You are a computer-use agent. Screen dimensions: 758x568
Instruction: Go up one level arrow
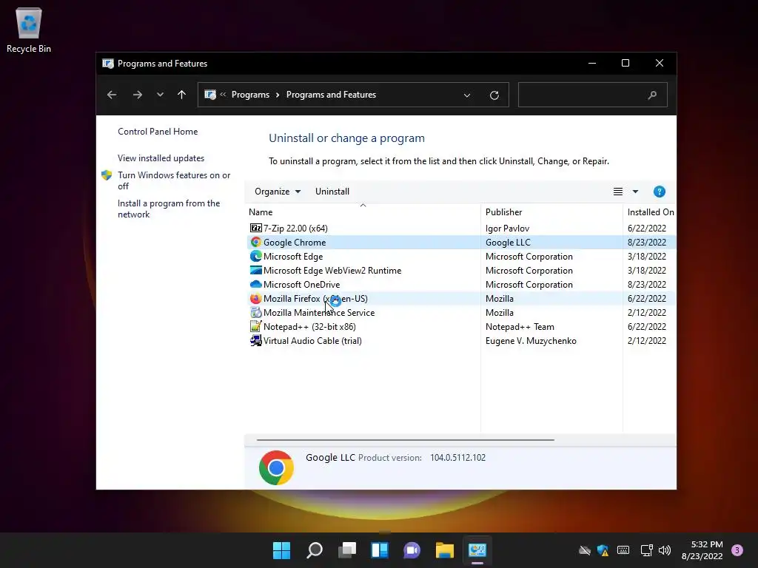(x=182, y=95)
